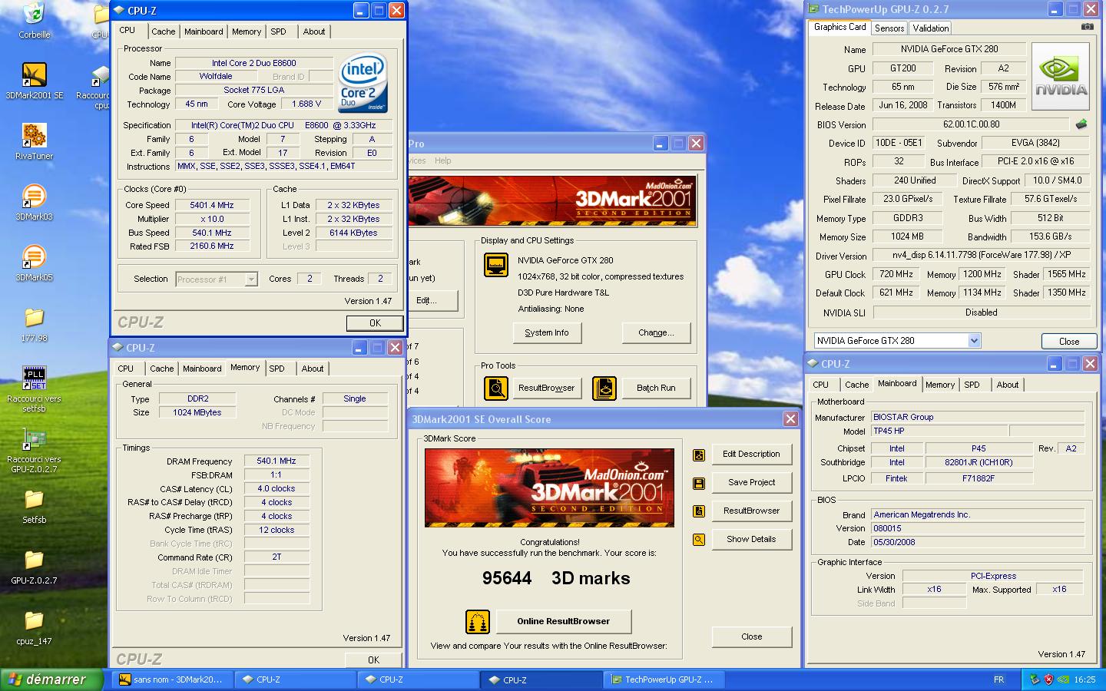Image resolution: width=1106 pixels, height=691 pixels.
Task: Open the Sensors tab in GPU-Z
Action: [x=889, y=28]
